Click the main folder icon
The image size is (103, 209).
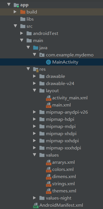pos(29,41)
